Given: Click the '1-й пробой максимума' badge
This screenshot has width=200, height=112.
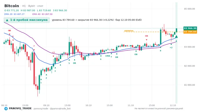Looking at the screenshot, I should tap(27, 20).
